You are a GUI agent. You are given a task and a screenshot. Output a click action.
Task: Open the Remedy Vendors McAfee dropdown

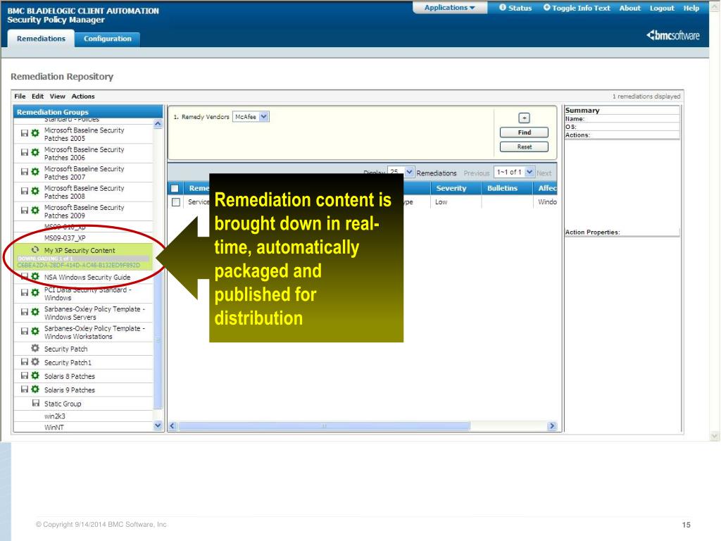click(x=251, y=117)
